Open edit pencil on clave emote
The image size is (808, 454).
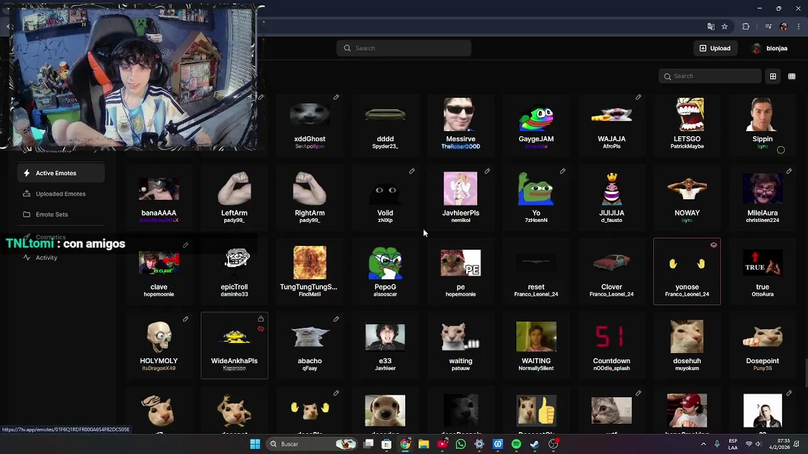click(x=186, y=245)
